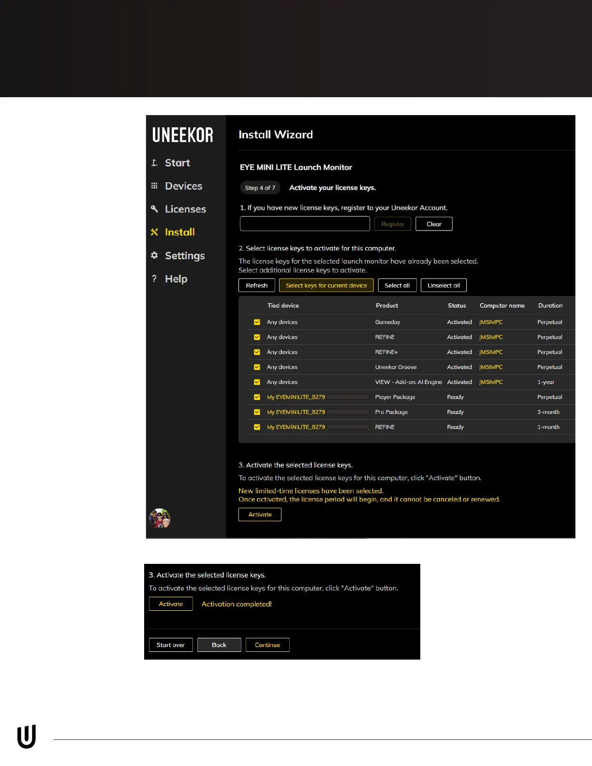Viewport: 592px width, 766px height.
Task: Click the Clear button
Action: (x=434, y=224)
